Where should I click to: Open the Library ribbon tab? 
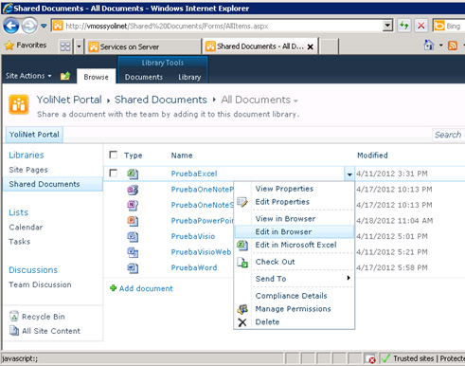189,77
